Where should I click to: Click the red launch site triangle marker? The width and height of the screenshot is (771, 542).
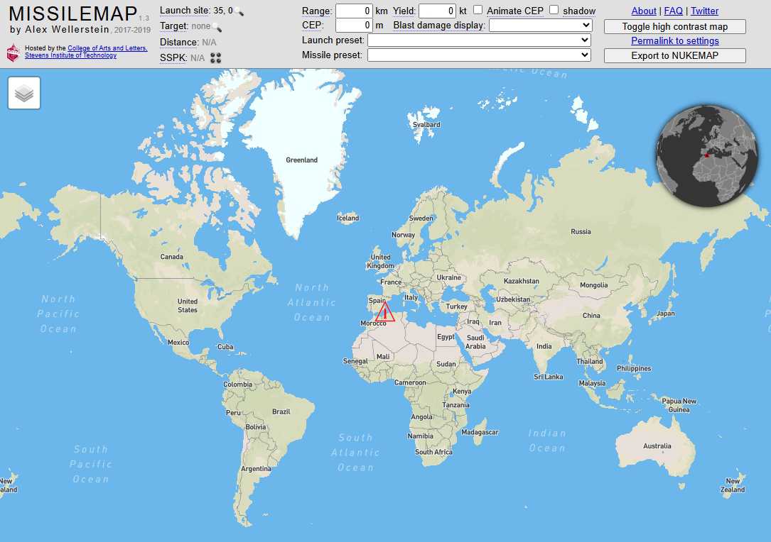pos(384,313)
